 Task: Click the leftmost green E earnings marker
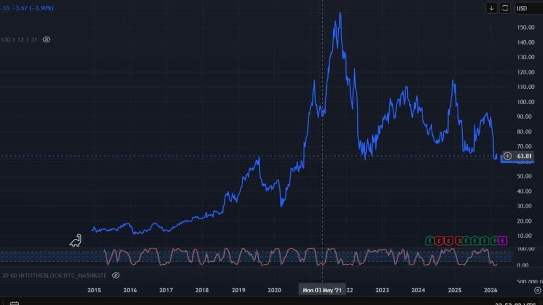coord(431,241)
